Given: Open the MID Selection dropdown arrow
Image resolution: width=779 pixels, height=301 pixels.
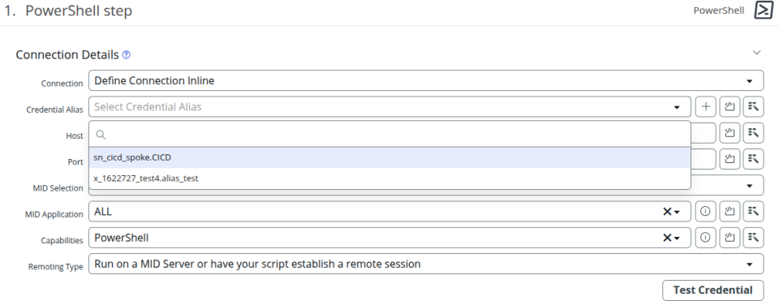Looking at the screenshot, I should click(x=749, y=186).
